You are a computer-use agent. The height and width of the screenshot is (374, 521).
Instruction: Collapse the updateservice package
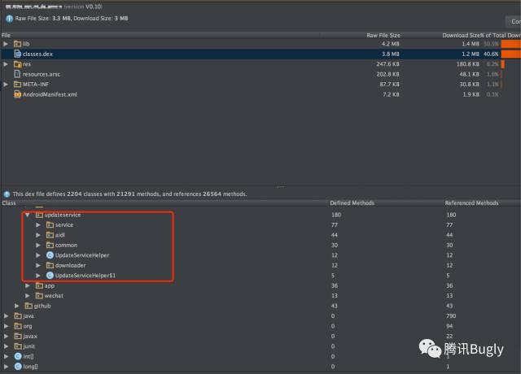click(28, 215)
